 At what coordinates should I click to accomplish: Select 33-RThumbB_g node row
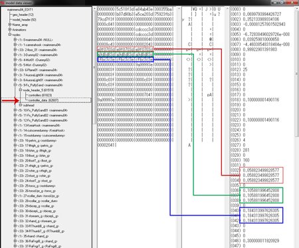pos(38,226)
